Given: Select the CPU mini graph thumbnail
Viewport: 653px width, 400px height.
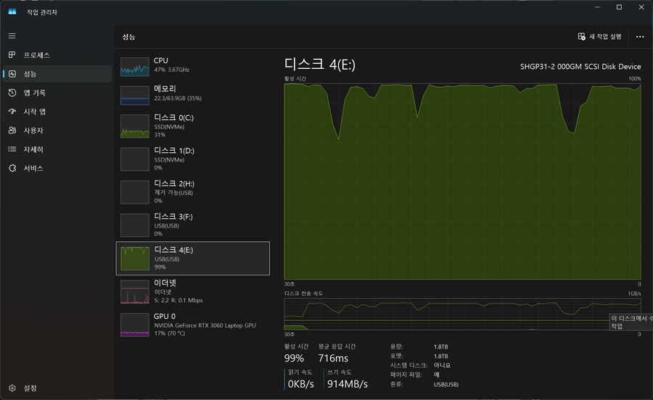Looking at the screenshot, I should (134, 67).
